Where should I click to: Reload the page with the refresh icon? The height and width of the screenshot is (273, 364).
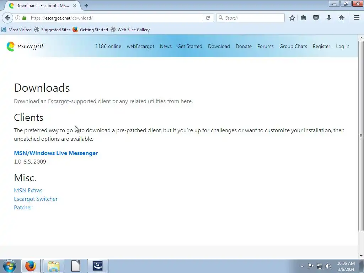[x=208, y=18]
